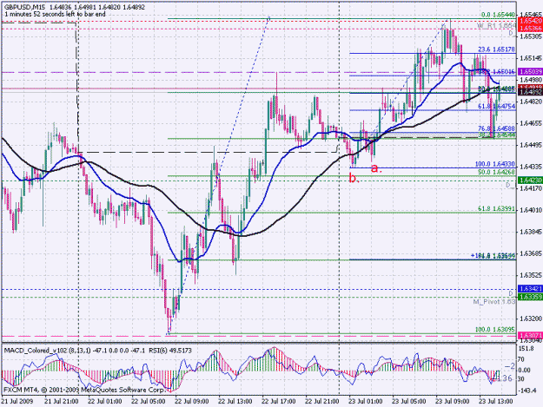The width and height of the screenshot is (543, 407).
Task: Click the '23 Jul 05:00' time axis label
Action: pyautogui.click(x=409, y=402)
